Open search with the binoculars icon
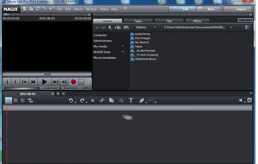Viewport: 258px width, 164px height. pos(126,28)
